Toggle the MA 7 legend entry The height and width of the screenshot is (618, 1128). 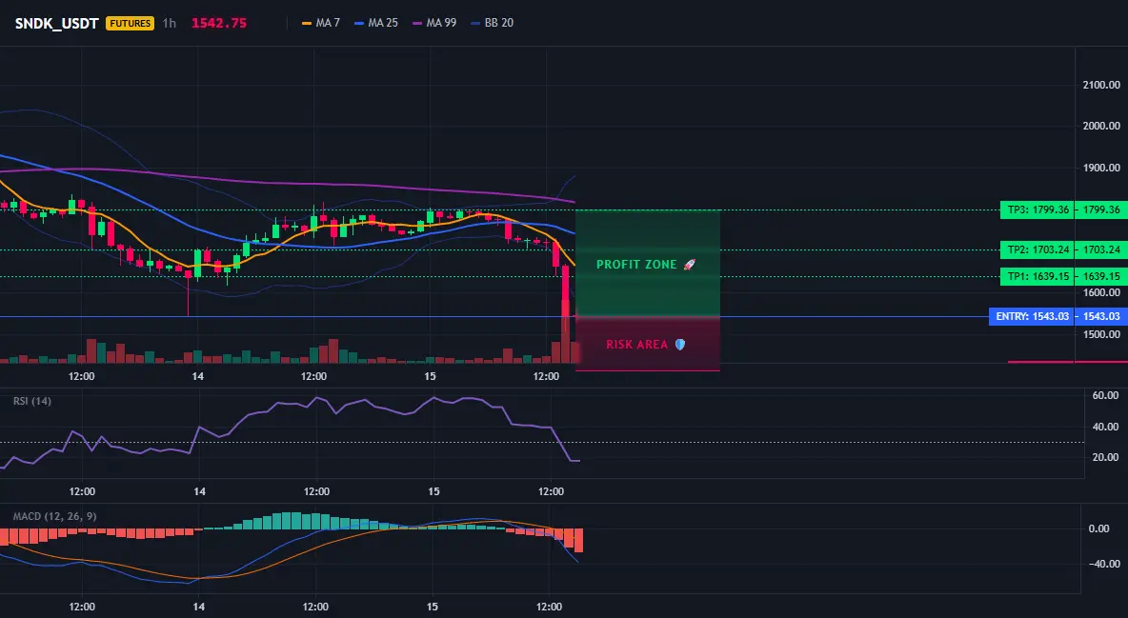pos(321,23)
